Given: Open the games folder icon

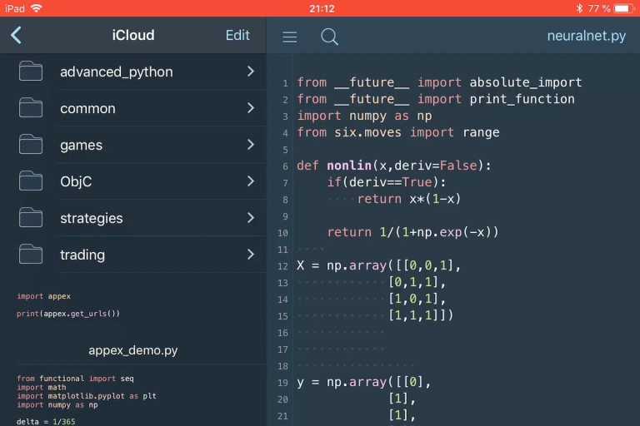Looking at the screenshot, I should [x=31, y=144].
